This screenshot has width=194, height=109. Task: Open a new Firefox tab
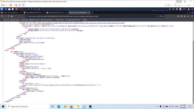tap(92, 12)
